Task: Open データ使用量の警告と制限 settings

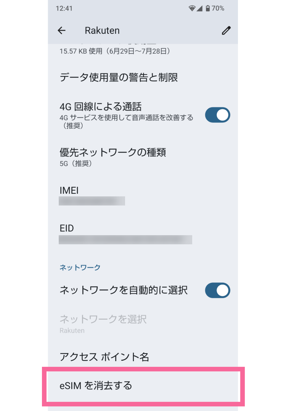Action: pos(119,78)
